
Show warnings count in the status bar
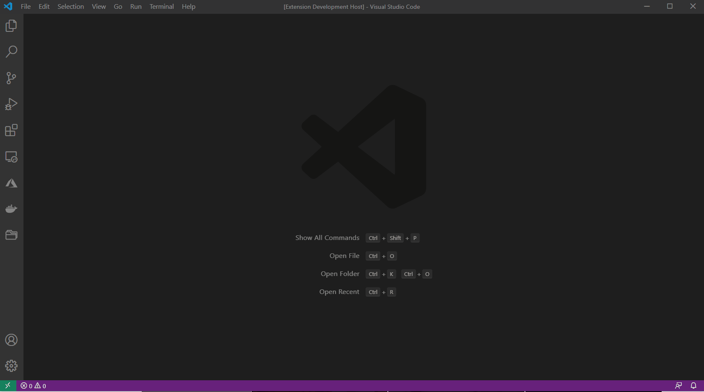click(x=40, y=386)
